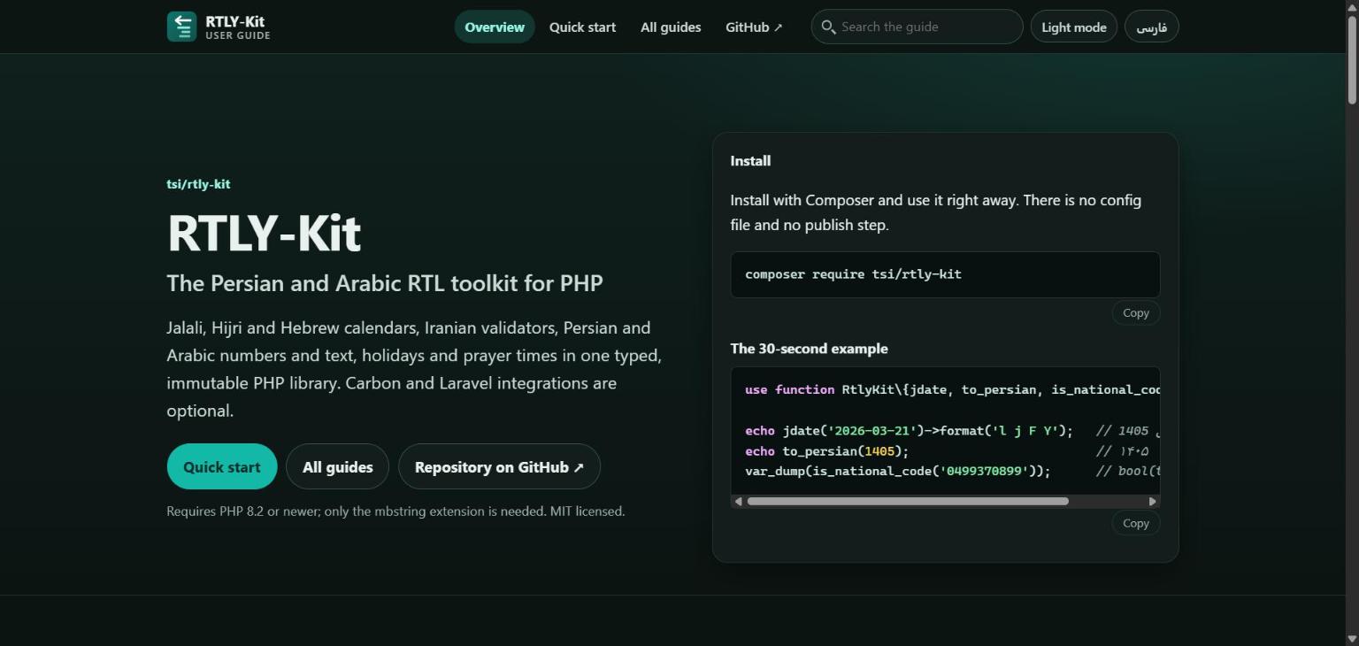Click the page vertical scrollbar thumb
The width and height of the screenshot is (1359, 646).
pos(1351,58)
